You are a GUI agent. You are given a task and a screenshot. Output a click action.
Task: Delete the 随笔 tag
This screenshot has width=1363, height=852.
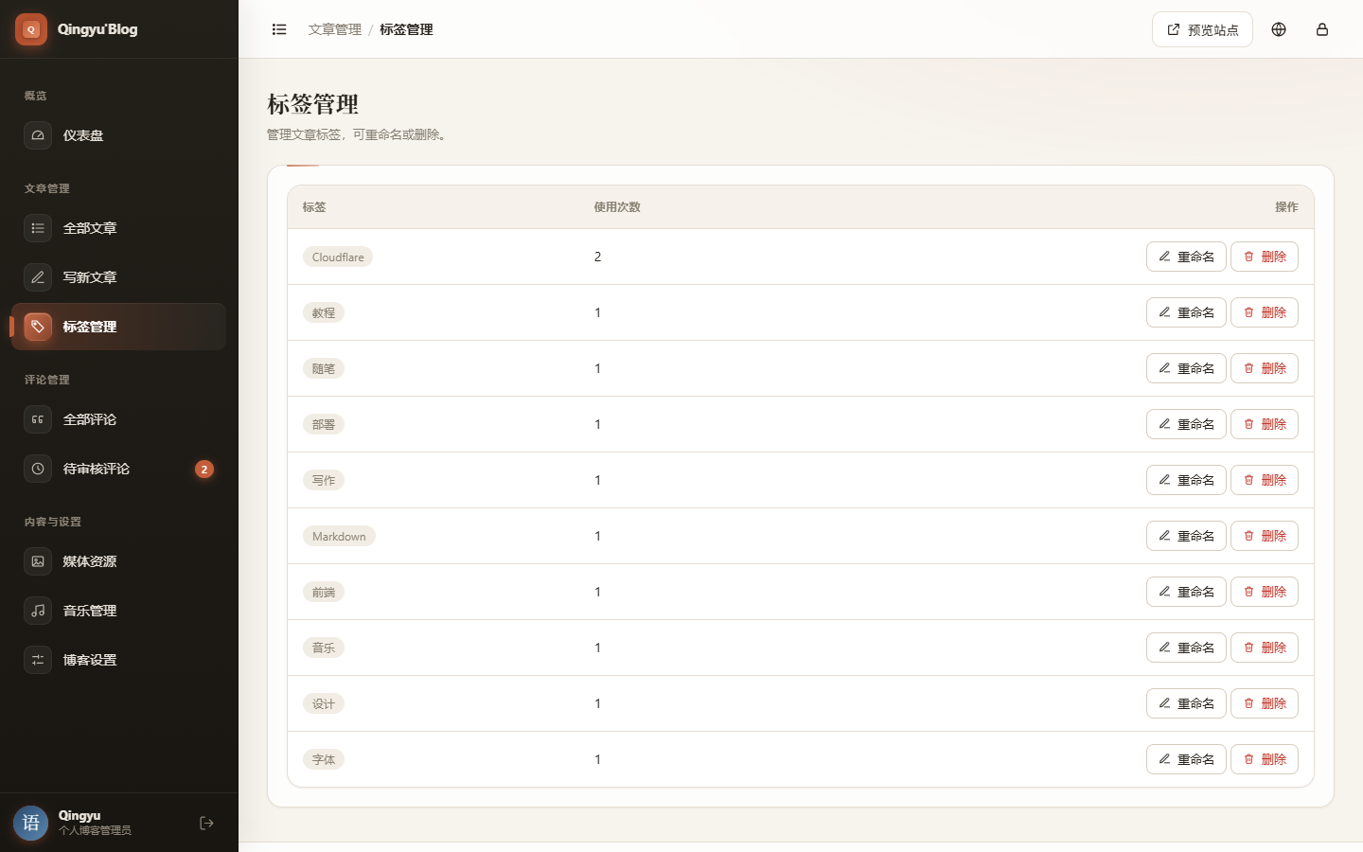(1265, 368)
